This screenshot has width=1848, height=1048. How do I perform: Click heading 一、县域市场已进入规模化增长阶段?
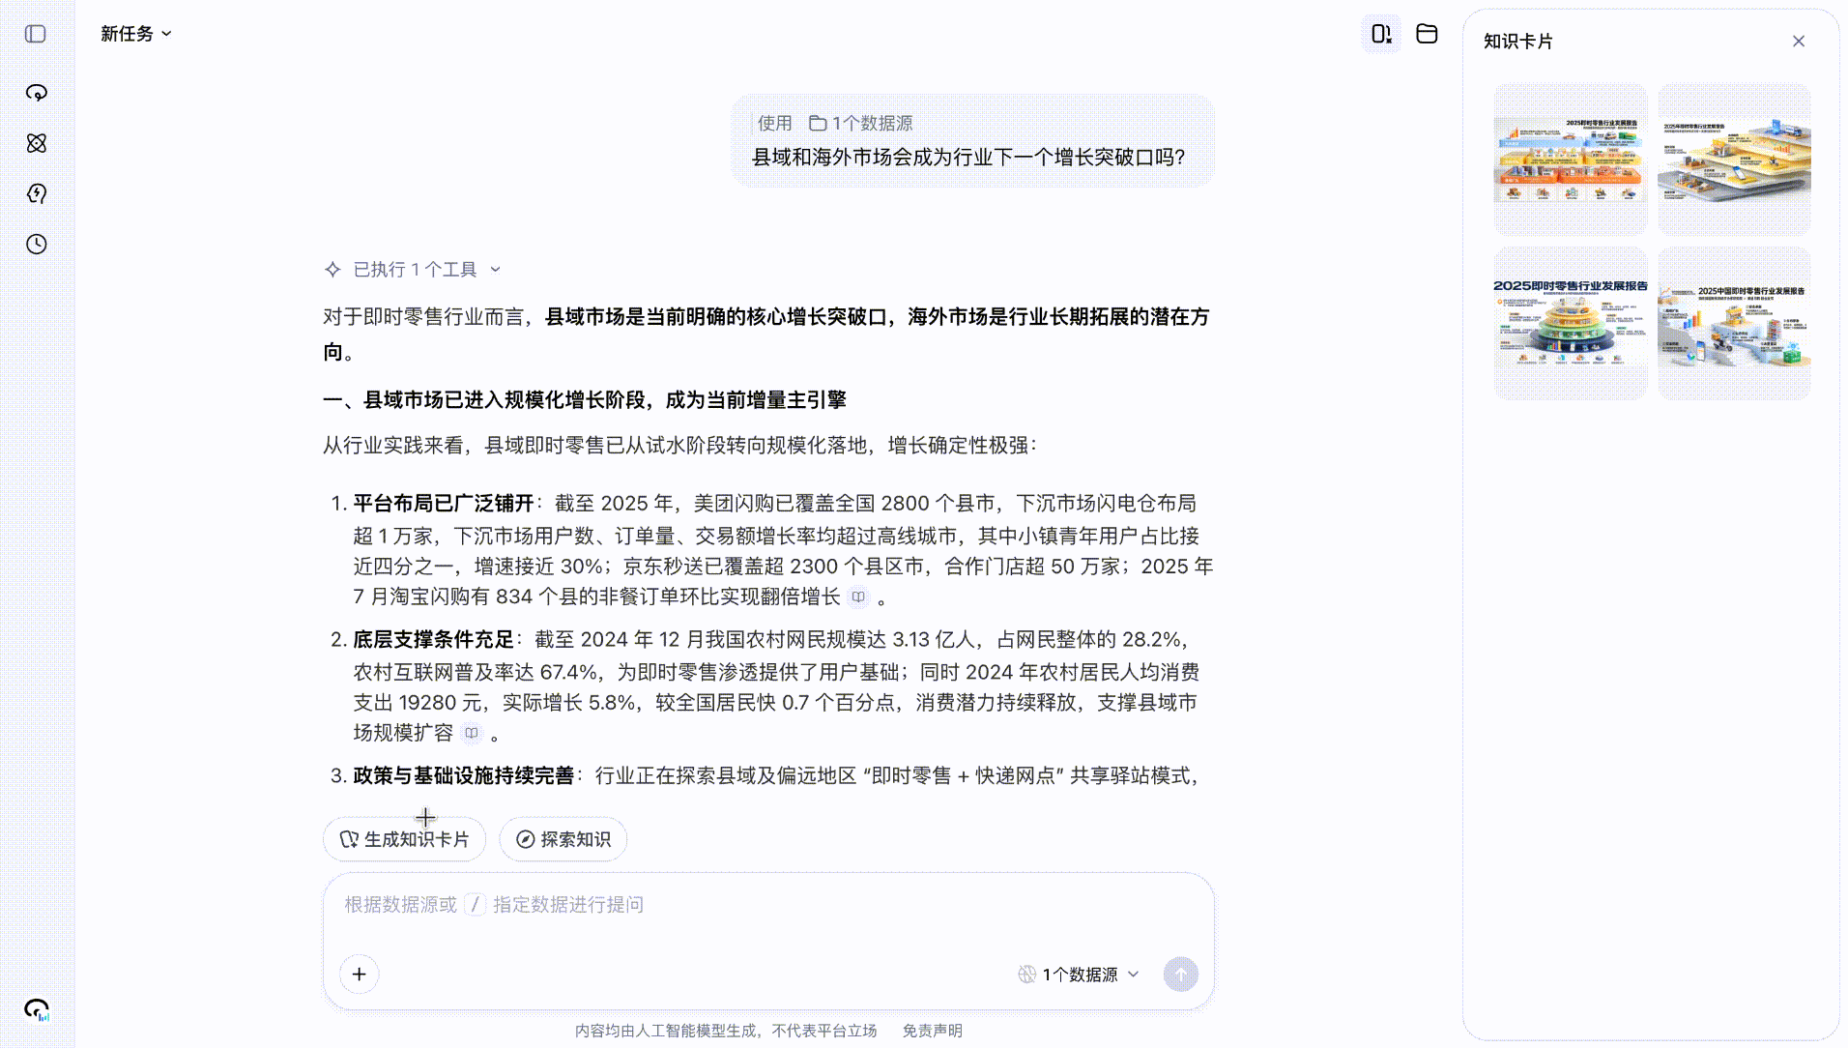(x=585, y=399)
